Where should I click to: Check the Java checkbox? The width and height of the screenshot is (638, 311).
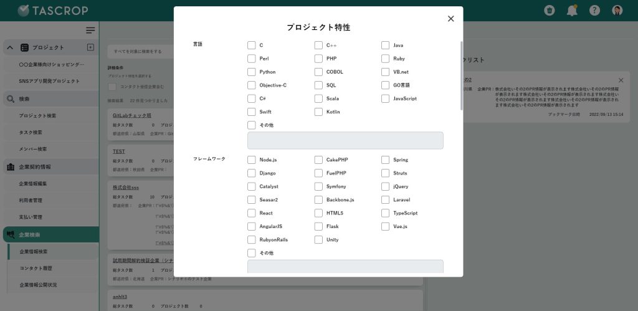click(x=385, y=45)
